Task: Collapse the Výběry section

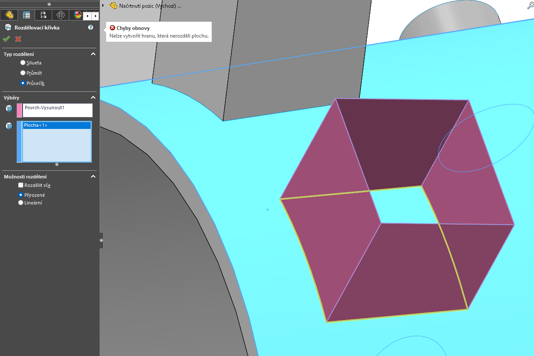Action: [x=93, y=98]
